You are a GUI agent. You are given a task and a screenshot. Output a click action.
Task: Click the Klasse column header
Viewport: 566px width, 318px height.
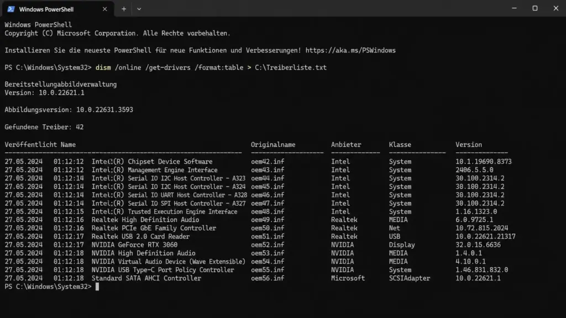tap(400, 145)
